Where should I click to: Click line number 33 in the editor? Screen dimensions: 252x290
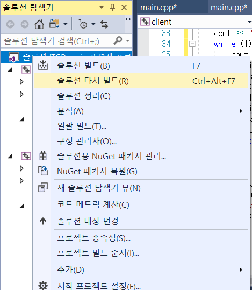coord(166,33)
